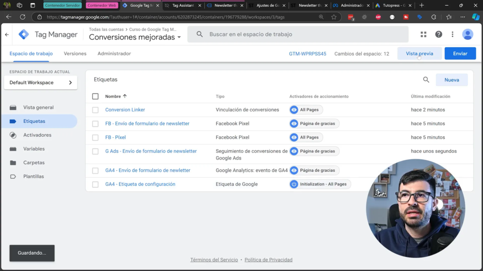Click Initialization - All Pages trigger chip
Image resolution: width=483 pixels, height=271 pixels.
click(320, 184)
